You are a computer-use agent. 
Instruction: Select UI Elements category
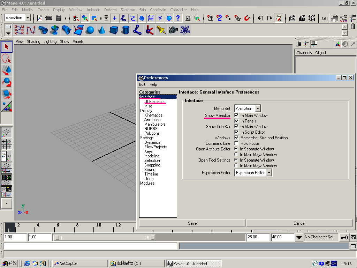pyautogui.click(x=154, y=102)
